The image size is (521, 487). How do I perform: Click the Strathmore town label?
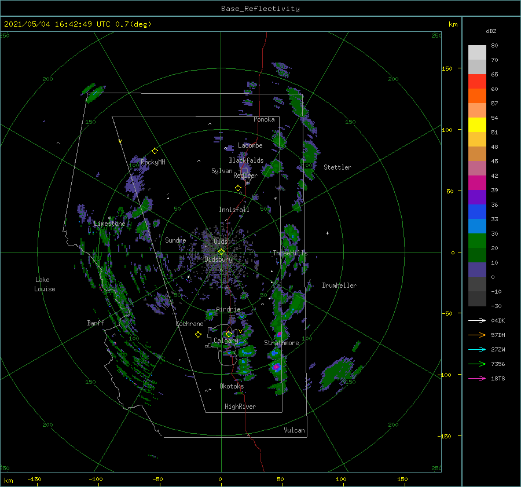[281, 343]
